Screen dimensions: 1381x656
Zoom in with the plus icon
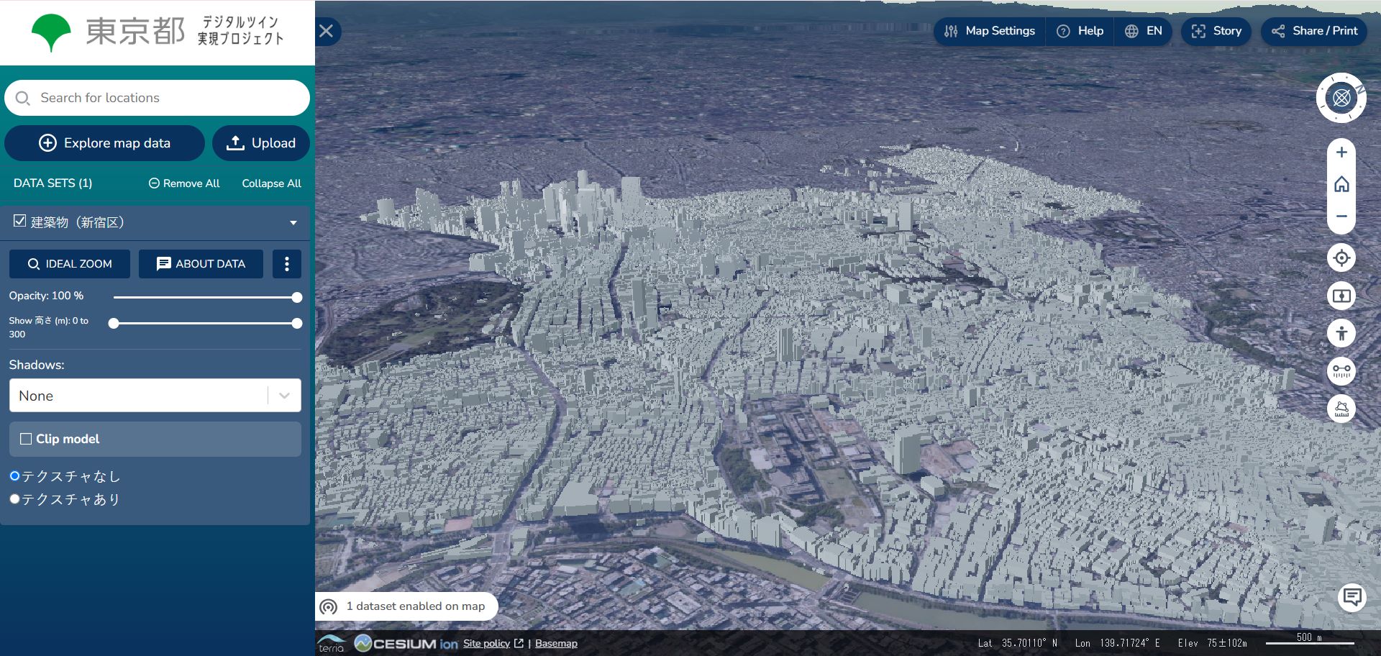click(x=1341, y=152)
